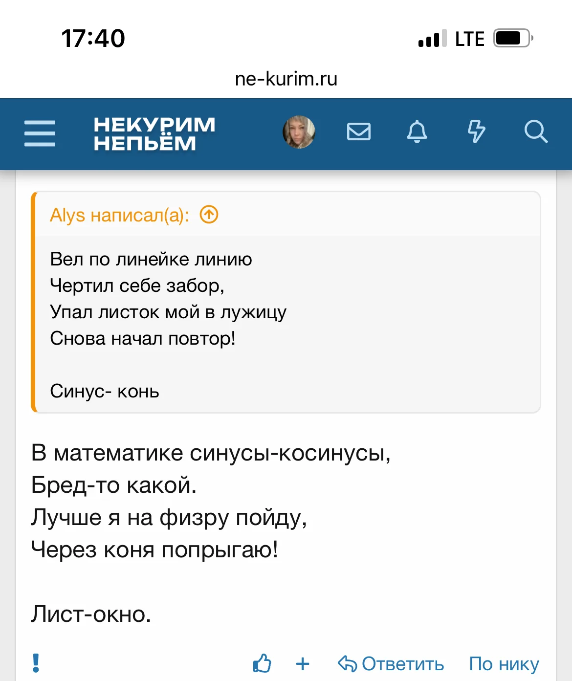Tap the cellular signal bars icon

(432, 39)
